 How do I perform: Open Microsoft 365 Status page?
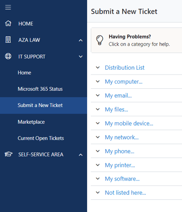point(40,89)
